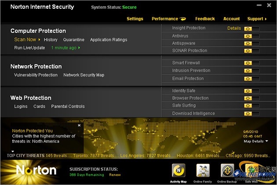The width and height of the screenshot is (277, 185).
Task: Click the Norton logo
Action: tap(36, 170)
